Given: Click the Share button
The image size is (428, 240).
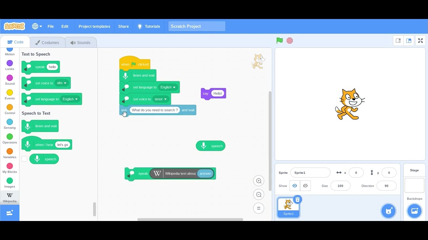Looking at the screenshot, I should pyautogui.click(x=123, y=26).
